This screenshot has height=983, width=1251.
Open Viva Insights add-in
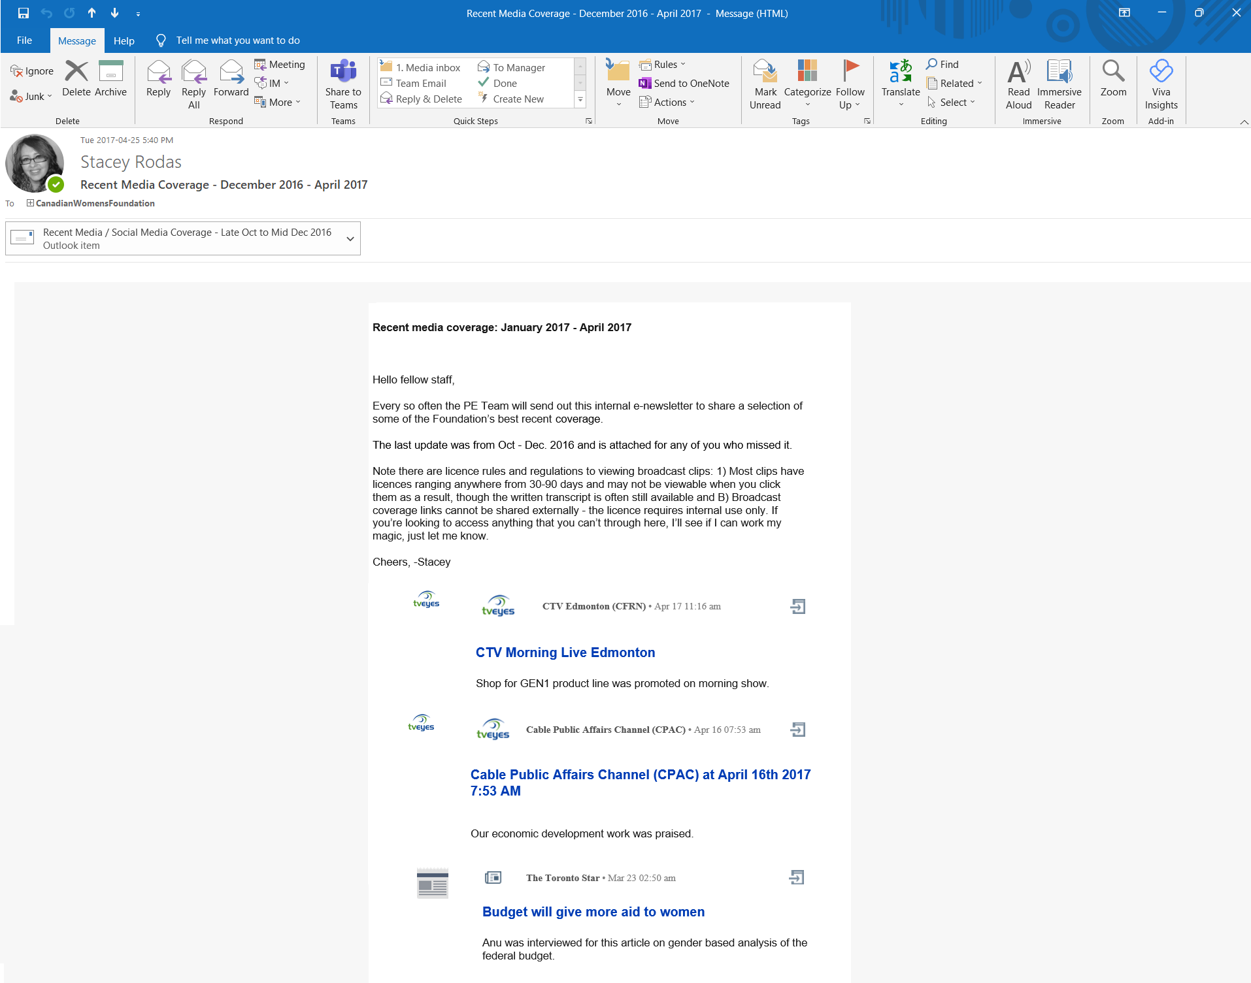pyautogui.click(x=1161, y=85)
